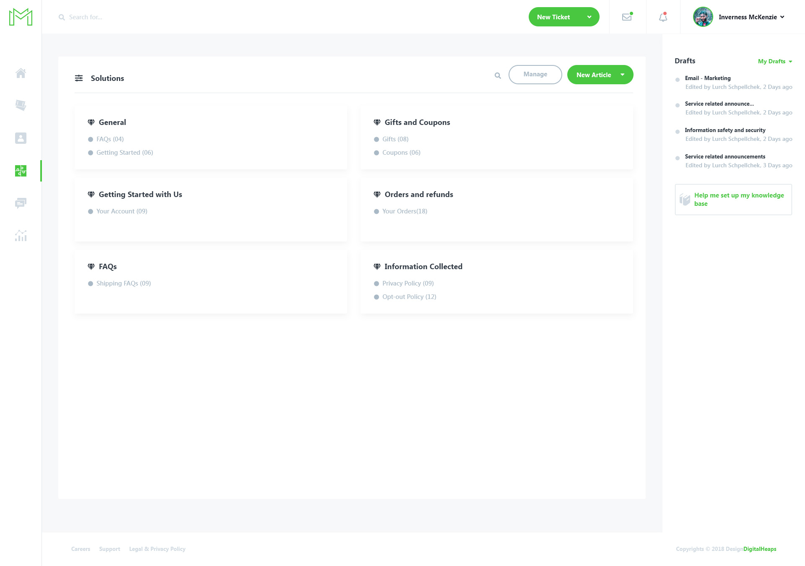Expand the New Article dropdown arrow
The height and width of the screenshot is (566, 805).
click(x=622, y=75)
